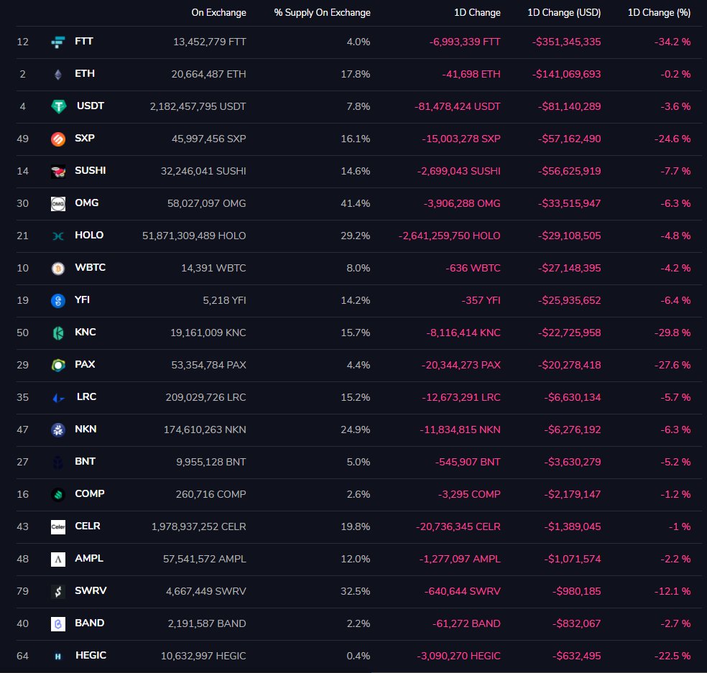Screen dimensions: 707x673
Task: Click the value -$57,162,490
Action: click(569, 139)
